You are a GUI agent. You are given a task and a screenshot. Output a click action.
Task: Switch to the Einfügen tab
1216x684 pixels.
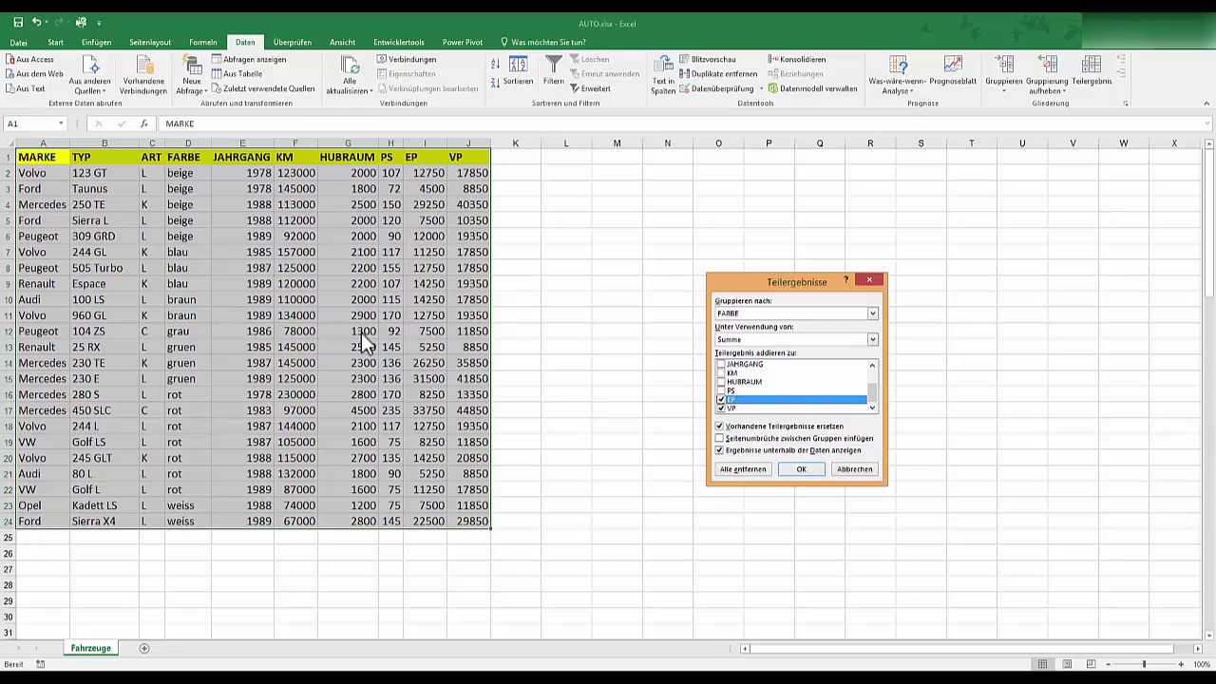click(x=96, y=43)
